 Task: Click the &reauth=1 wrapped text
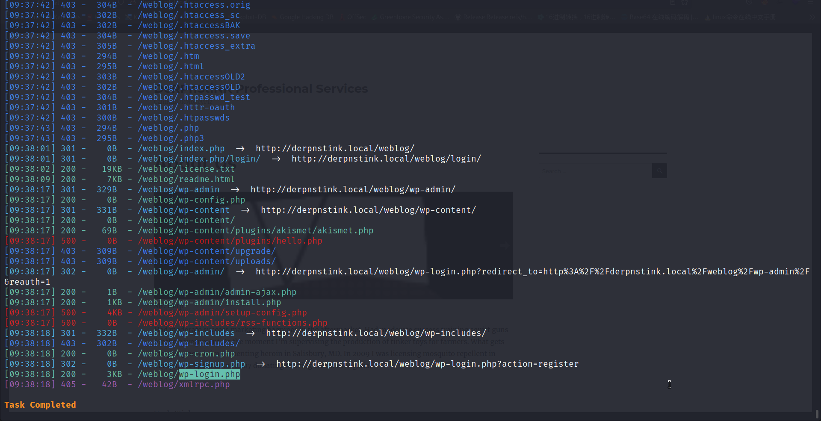point(27,282)
